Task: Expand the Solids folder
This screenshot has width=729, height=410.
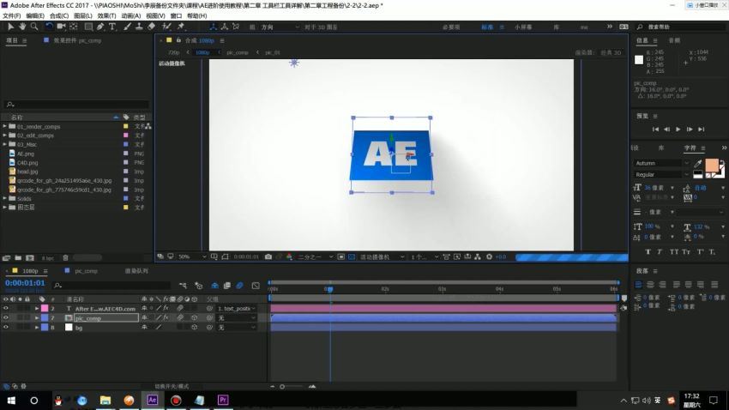Action: point(4,198)
